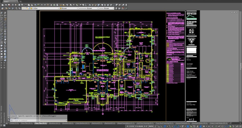The width and height of the screenshot is (242, 128).
Task: Click the 'A1.2' sheet number text
Action: [191, 120]
